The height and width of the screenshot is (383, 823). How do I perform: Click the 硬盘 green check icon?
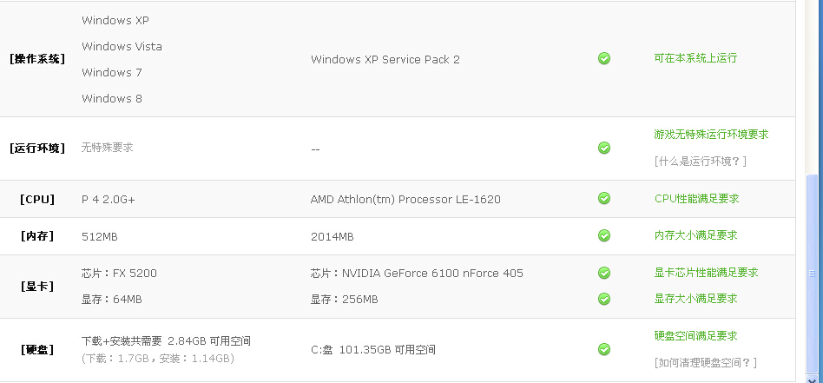[x=604, y=349]
